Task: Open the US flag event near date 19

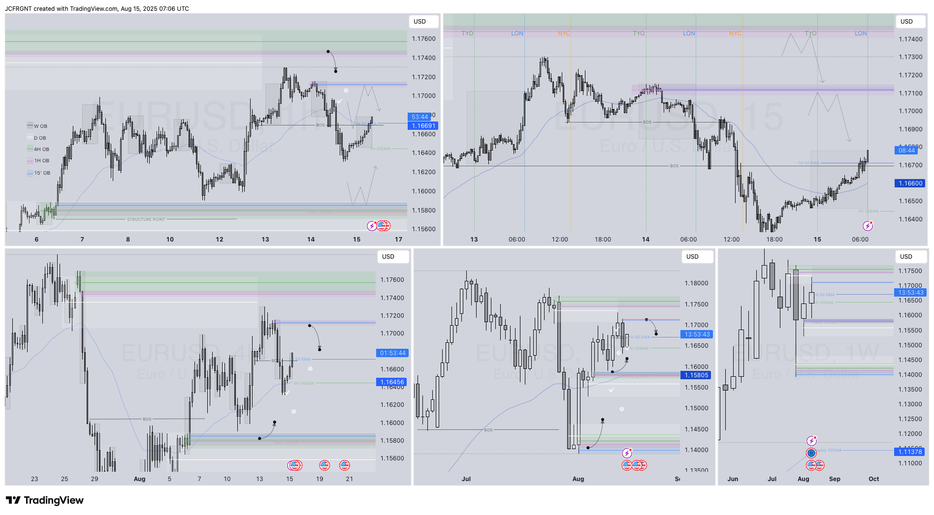Action: [x=324, y=465]
